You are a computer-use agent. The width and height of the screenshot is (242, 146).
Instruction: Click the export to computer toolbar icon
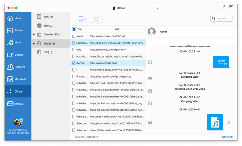pos(81,19)
